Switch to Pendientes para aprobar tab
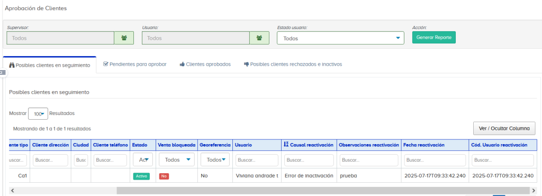 [135, 64]
